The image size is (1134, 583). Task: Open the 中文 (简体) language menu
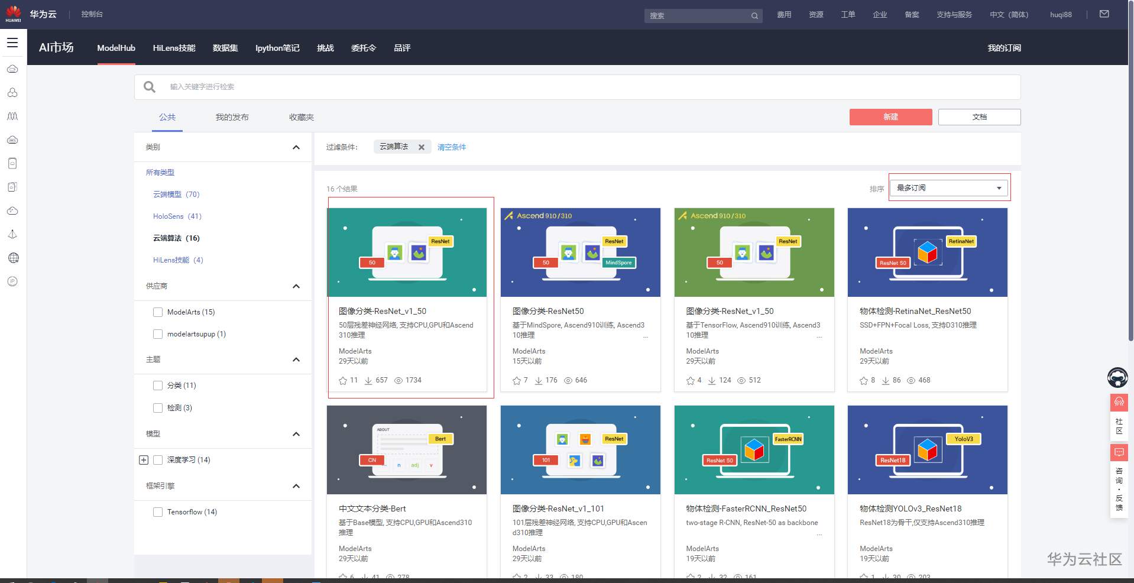1009,15
